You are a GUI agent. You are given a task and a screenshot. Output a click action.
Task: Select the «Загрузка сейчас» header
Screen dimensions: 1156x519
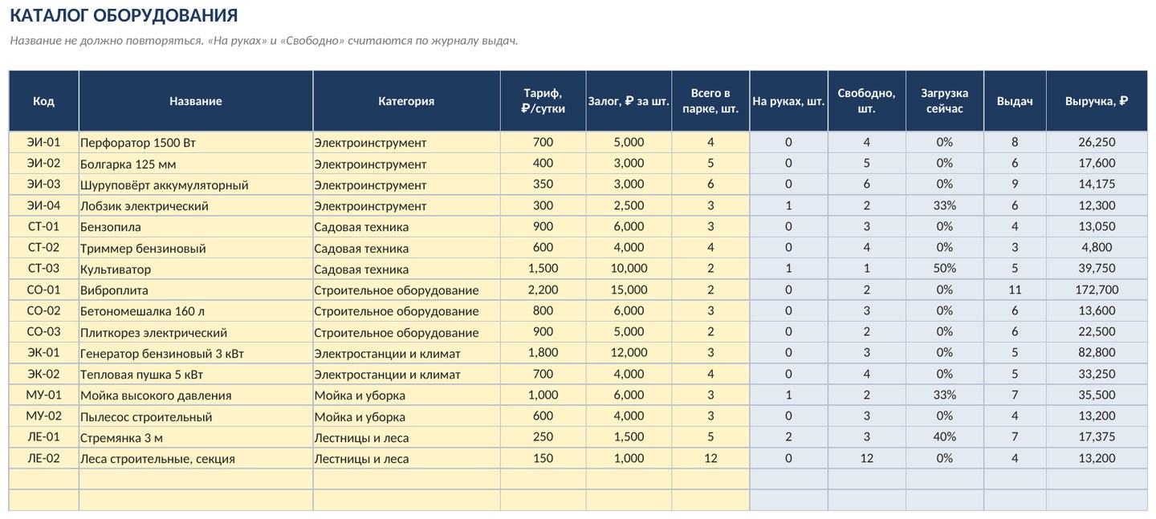[x=945, y=101]
